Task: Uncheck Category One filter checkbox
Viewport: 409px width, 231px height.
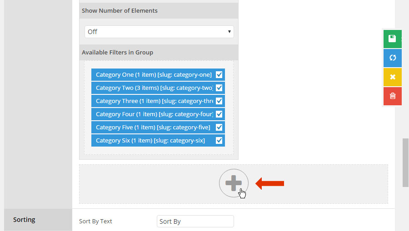Action: click(219, 75)
